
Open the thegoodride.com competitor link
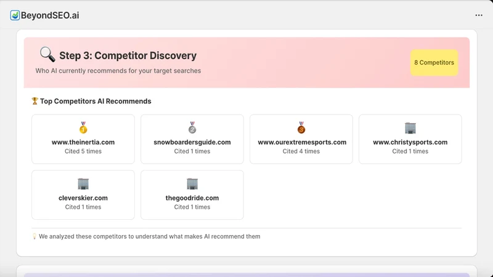[192, 198]
